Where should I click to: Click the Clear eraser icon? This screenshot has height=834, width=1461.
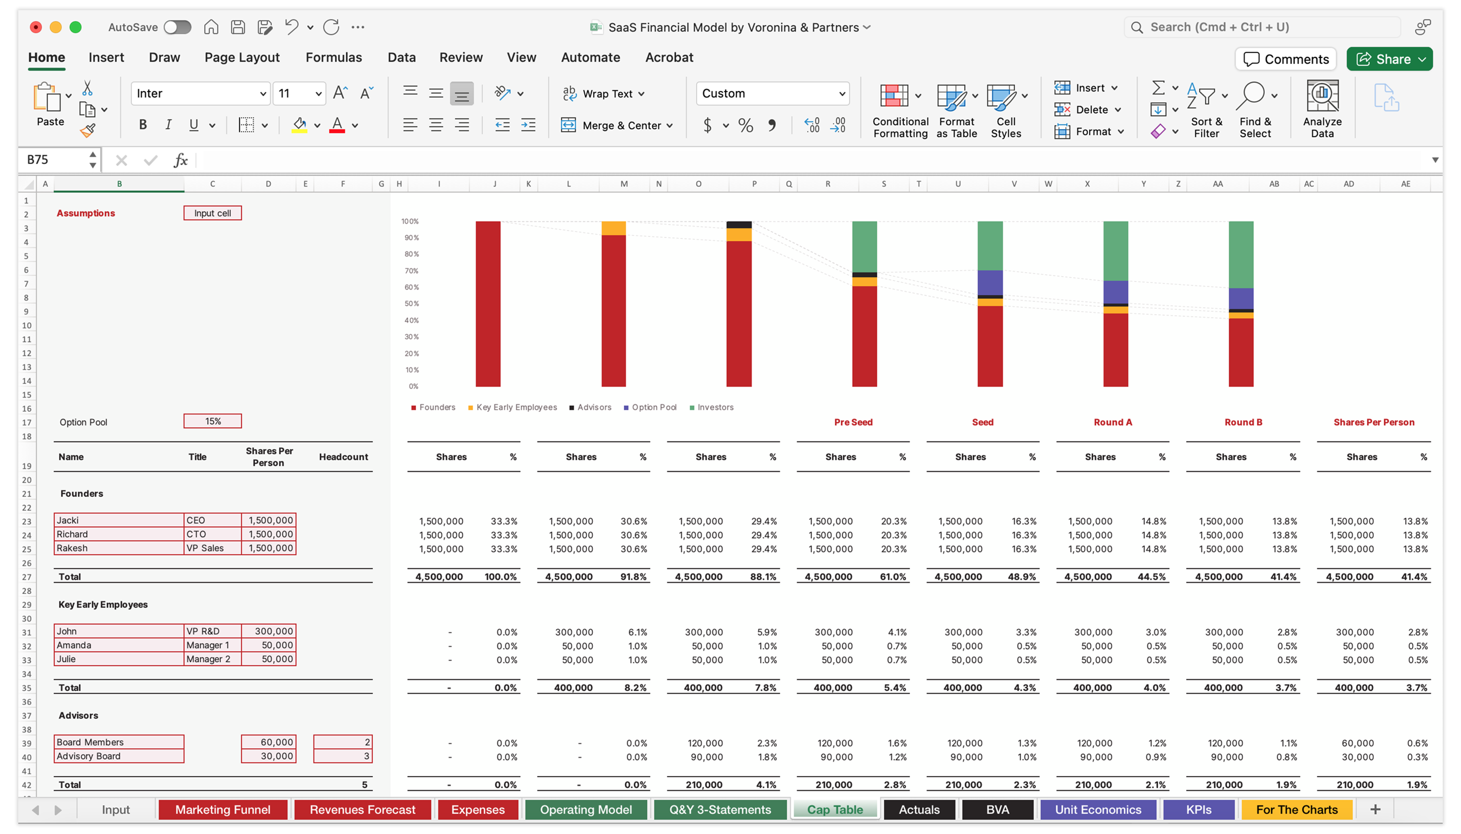point(1158,132)
